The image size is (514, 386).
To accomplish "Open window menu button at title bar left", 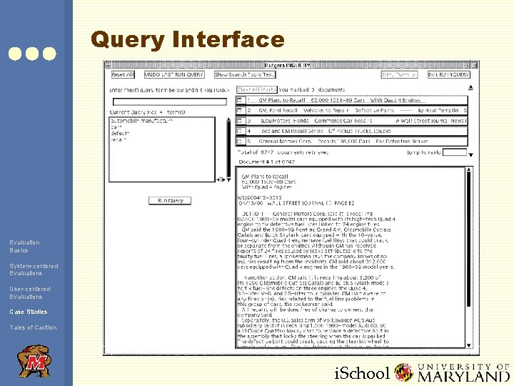I will click(x=108, y=65).
